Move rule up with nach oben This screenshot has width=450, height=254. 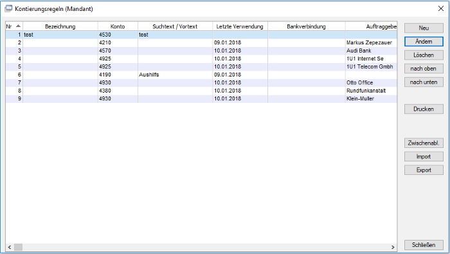point(424,69)
